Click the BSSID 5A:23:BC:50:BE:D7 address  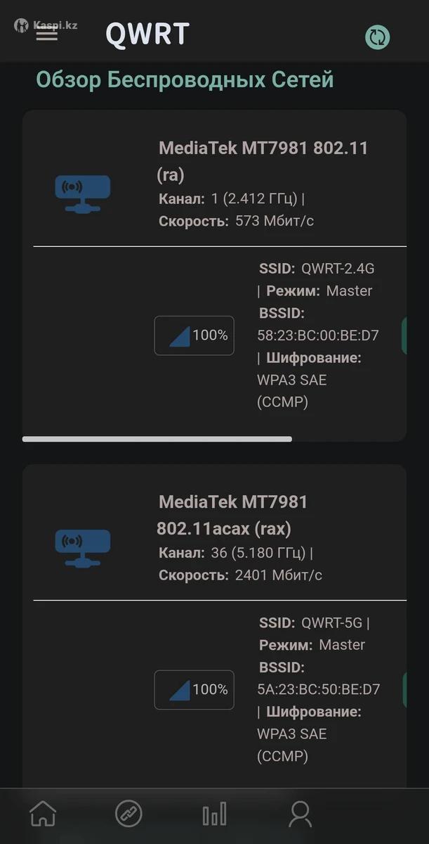click(x=319, y=689)
